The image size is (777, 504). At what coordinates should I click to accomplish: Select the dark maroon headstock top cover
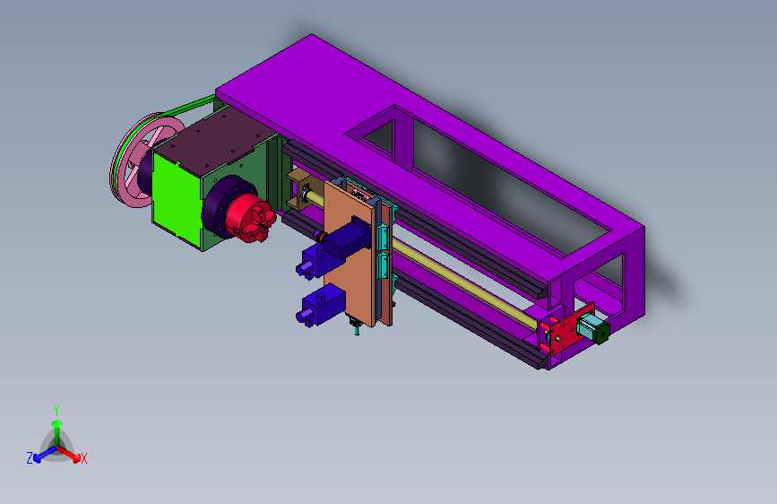point(216,140)
